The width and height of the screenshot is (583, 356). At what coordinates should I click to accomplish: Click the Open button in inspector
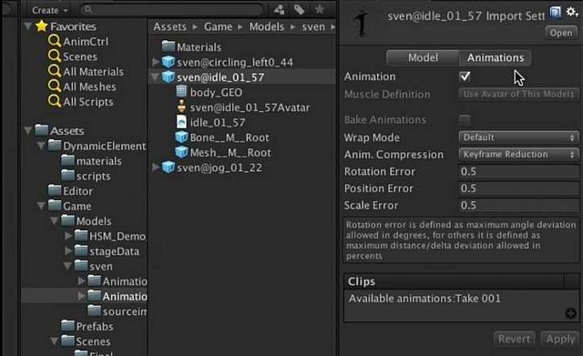[561, 33]
